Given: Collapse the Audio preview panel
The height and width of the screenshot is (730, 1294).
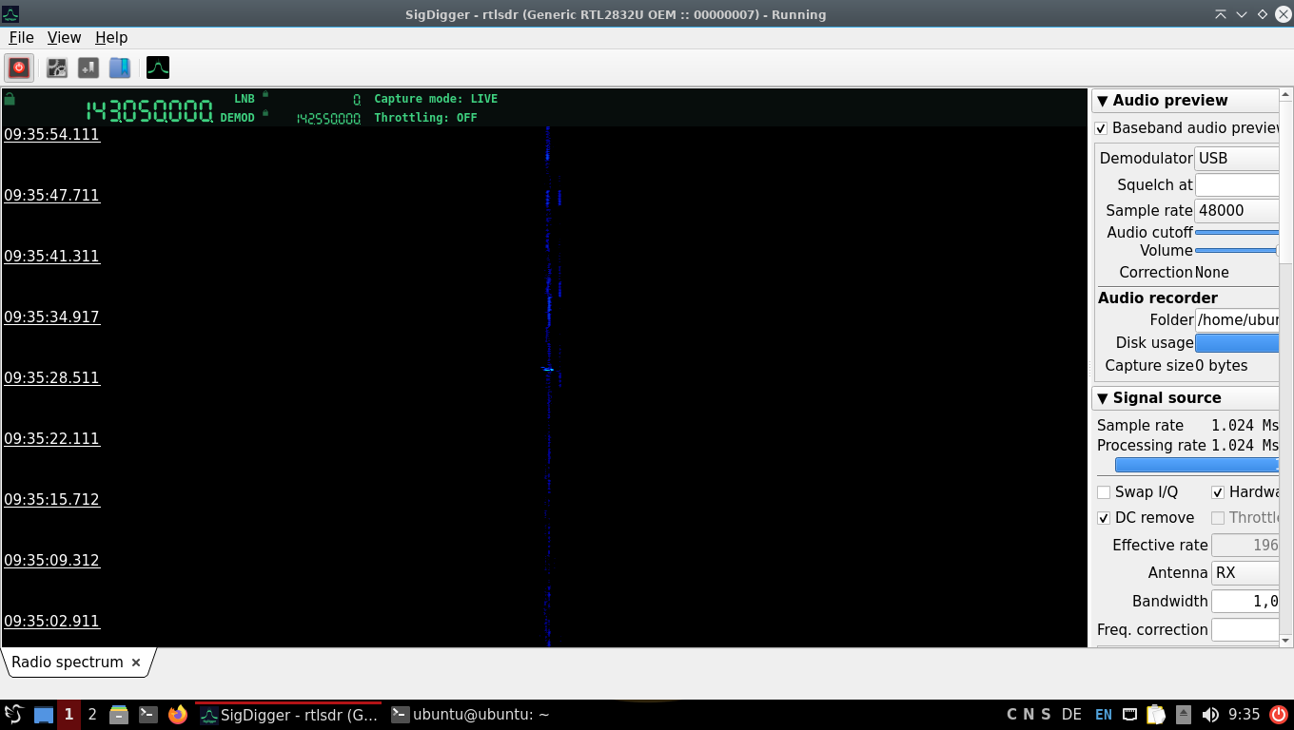Looking at the screenshot, I should coord(1102,101).
